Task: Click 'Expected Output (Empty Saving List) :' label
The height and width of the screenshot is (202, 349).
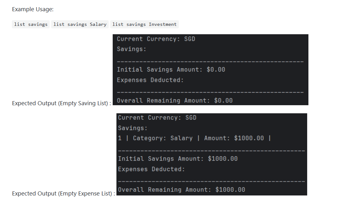Action: click(61, 103)
